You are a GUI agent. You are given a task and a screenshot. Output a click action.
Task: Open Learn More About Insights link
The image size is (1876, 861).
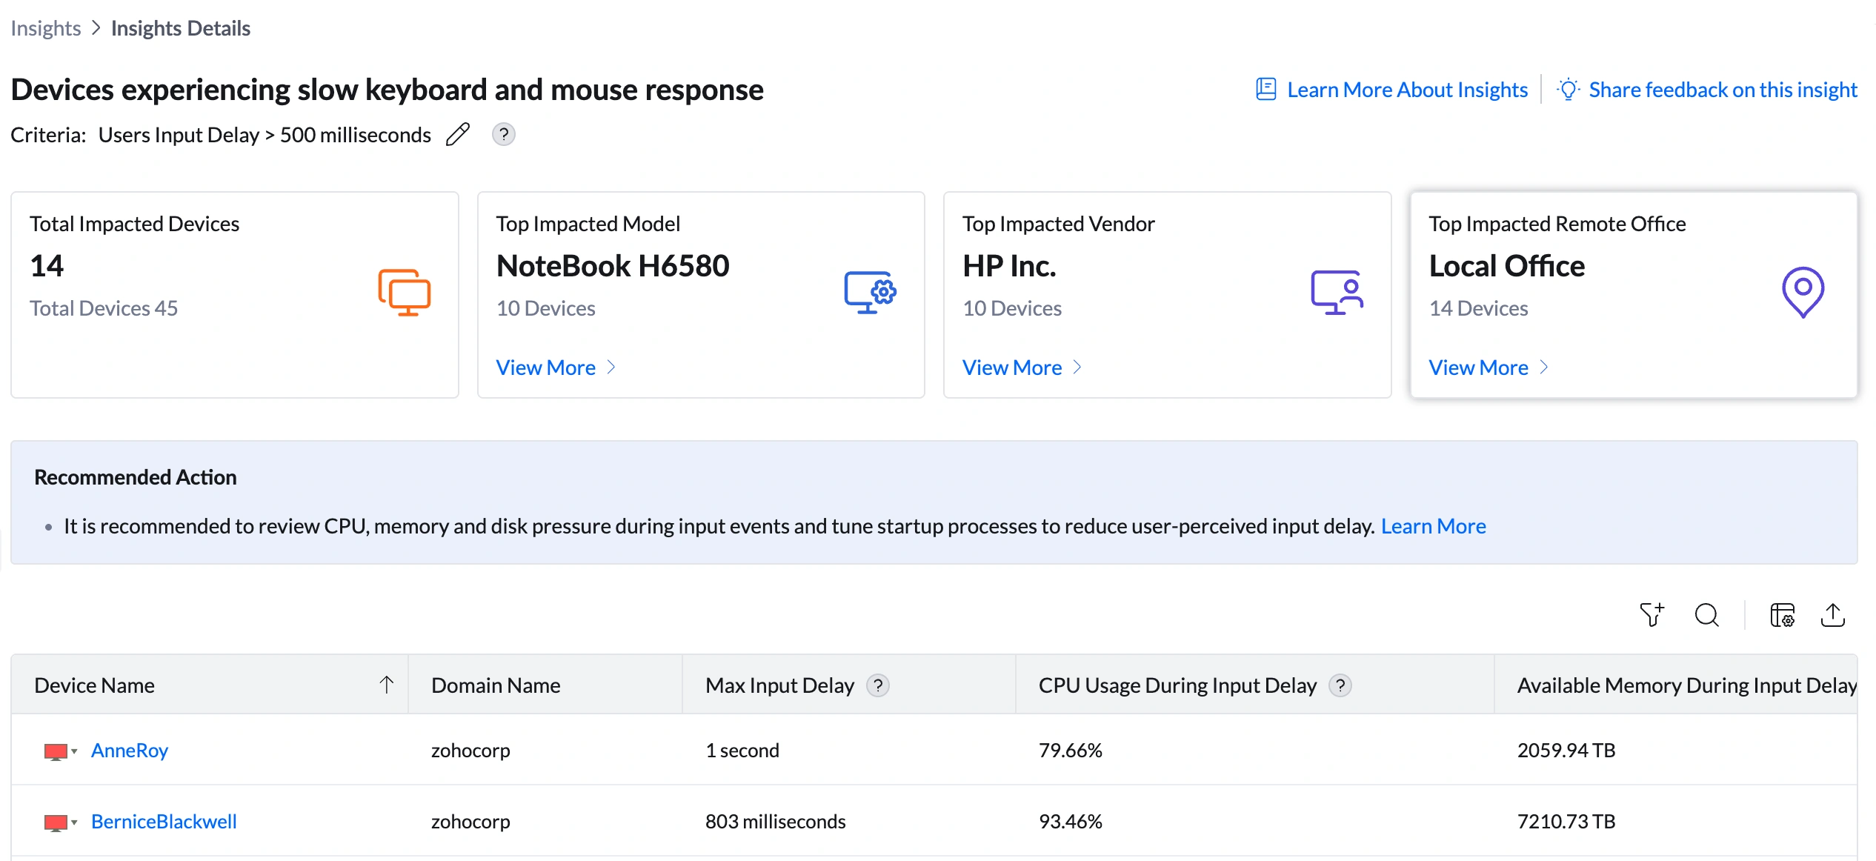click(1407, 90)
